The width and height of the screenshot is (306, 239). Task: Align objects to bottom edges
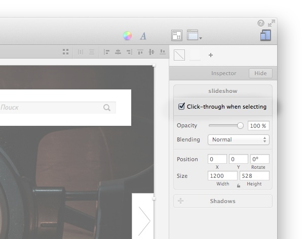(163, 52)
